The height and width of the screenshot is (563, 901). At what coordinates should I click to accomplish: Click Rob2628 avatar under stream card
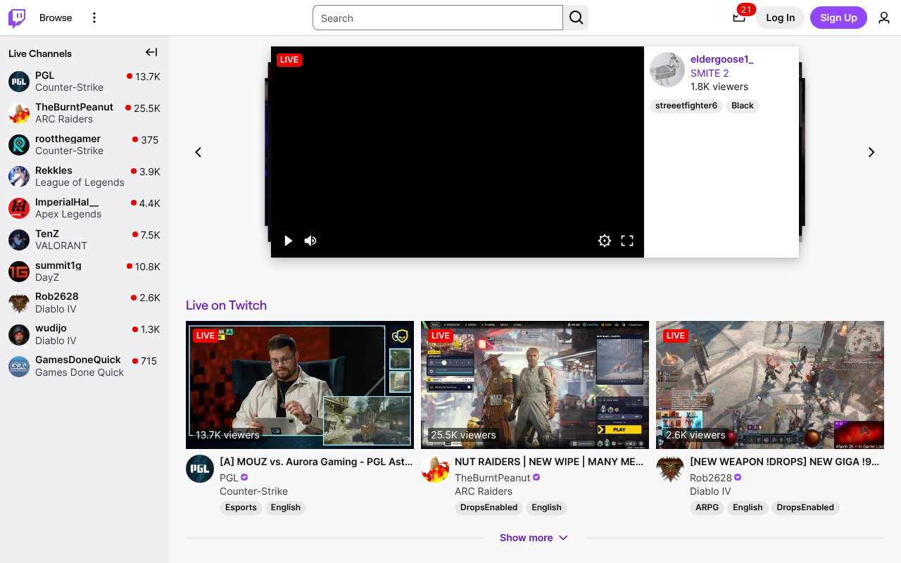coord(670,469)
